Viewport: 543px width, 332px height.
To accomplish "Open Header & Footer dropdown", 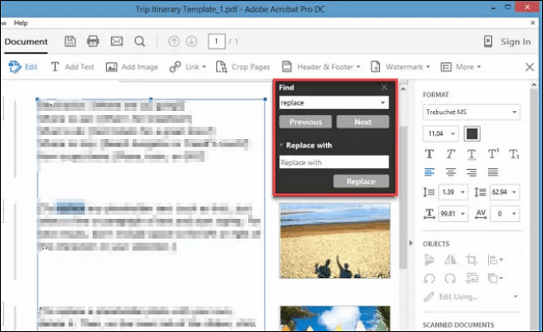I will (321, 67).
